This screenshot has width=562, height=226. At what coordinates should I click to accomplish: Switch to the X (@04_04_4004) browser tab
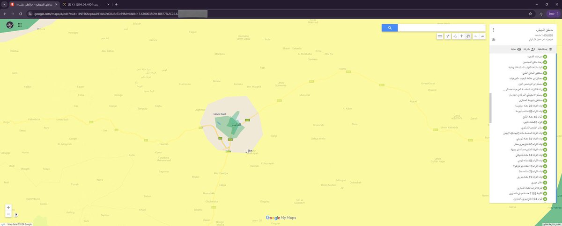84,4
